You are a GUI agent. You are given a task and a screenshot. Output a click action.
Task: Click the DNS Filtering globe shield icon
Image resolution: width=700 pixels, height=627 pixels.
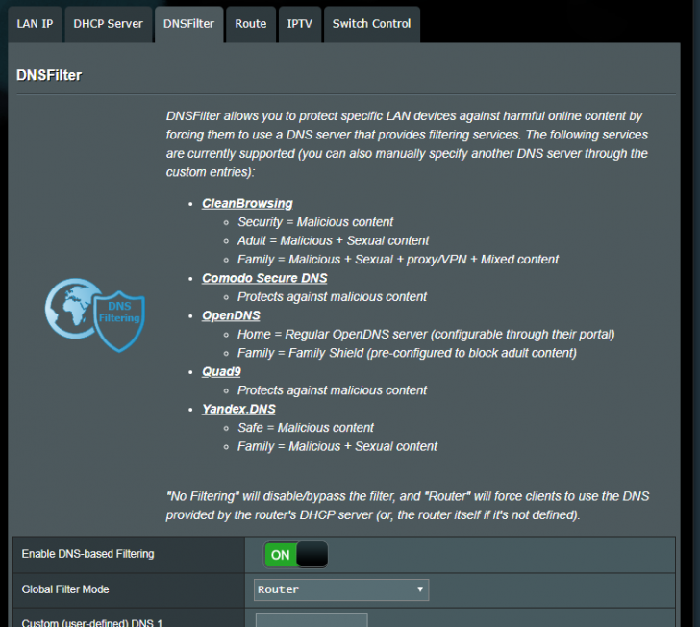(x=95, y=314)
